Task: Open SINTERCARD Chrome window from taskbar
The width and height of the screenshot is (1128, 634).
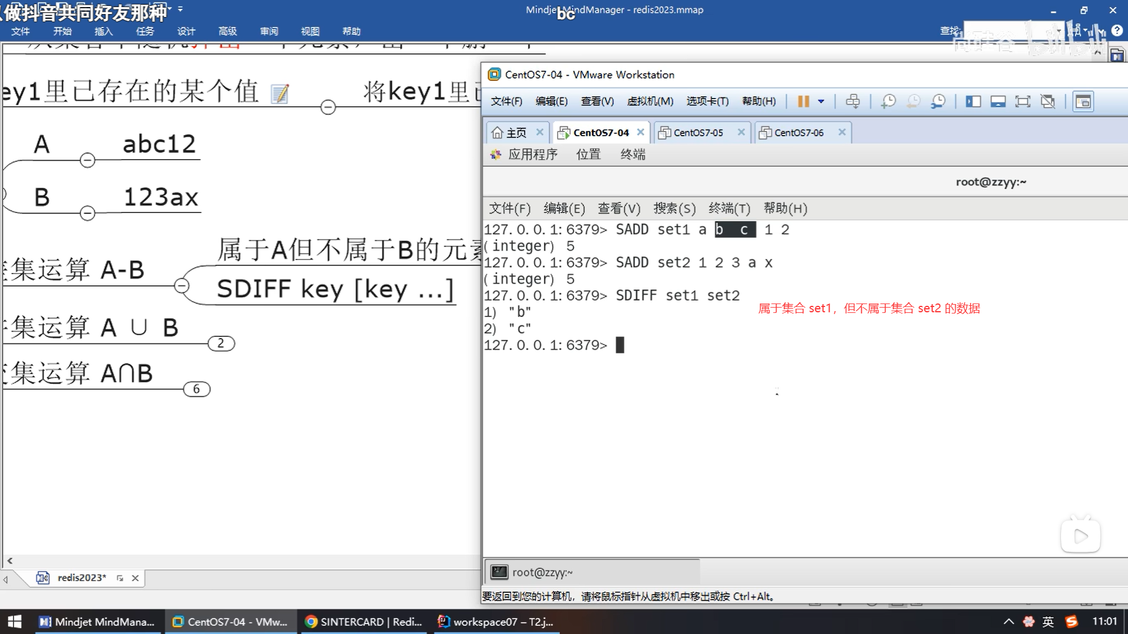Action: click(364, 622)
